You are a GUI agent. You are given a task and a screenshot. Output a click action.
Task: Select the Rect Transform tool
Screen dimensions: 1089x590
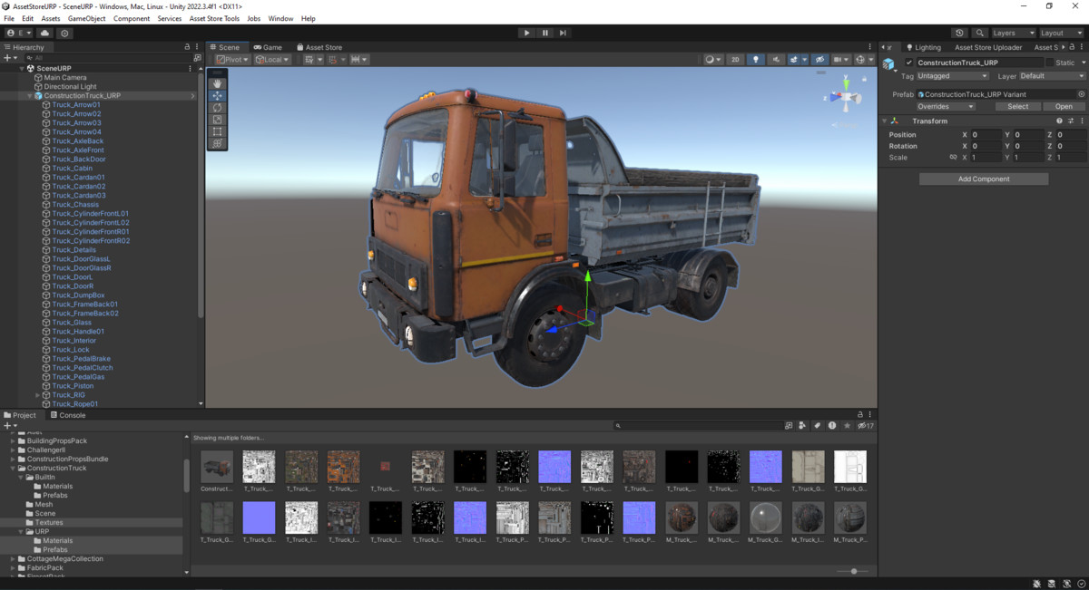click(x=217, y=131)
